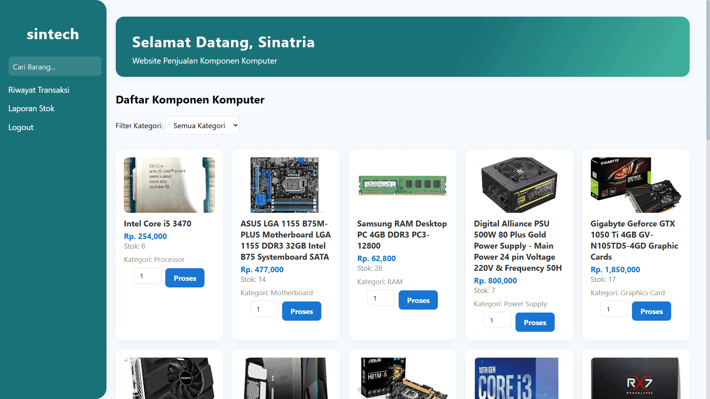The height and width of the screenshot is (399, 710).
Task: Click the ASUS LGA 1155 B75M-PLUS title
Action: pos(285,240)
